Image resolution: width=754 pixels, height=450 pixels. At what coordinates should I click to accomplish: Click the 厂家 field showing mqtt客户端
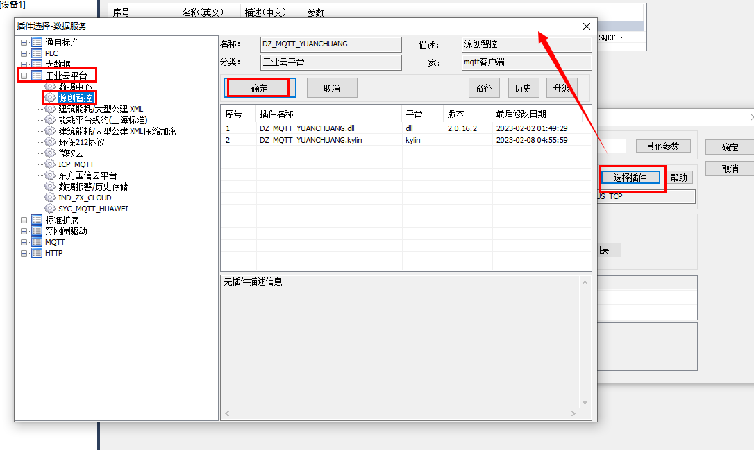point(526,62)
